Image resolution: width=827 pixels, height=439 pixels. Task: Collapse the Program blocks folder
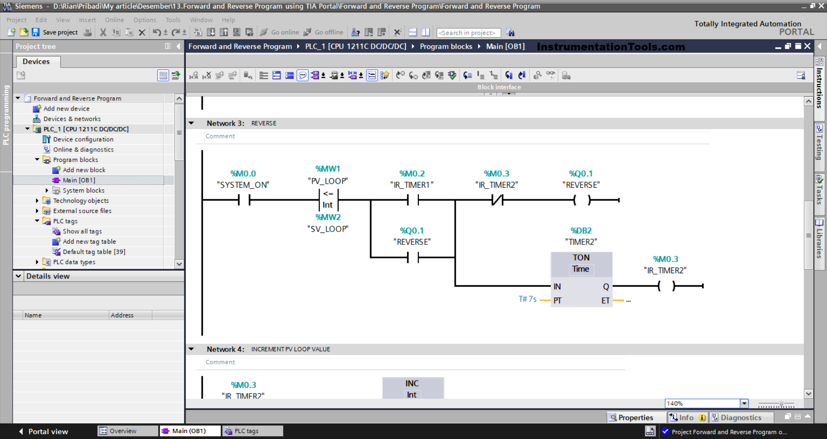click(x=37, y=159)
